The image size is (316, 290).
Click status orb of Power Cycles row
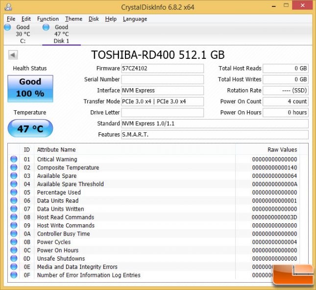click(14, 242)
